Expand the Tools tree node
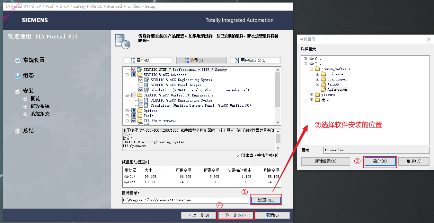 [127, 116]
